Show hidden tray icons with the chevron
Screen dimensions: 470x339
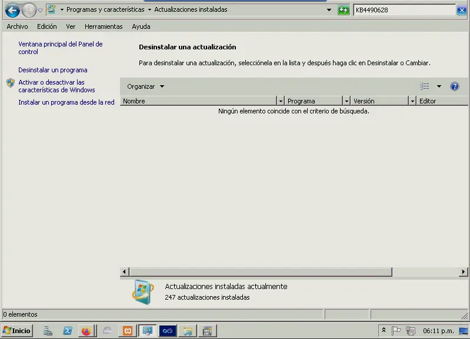(x=384, y=330)
